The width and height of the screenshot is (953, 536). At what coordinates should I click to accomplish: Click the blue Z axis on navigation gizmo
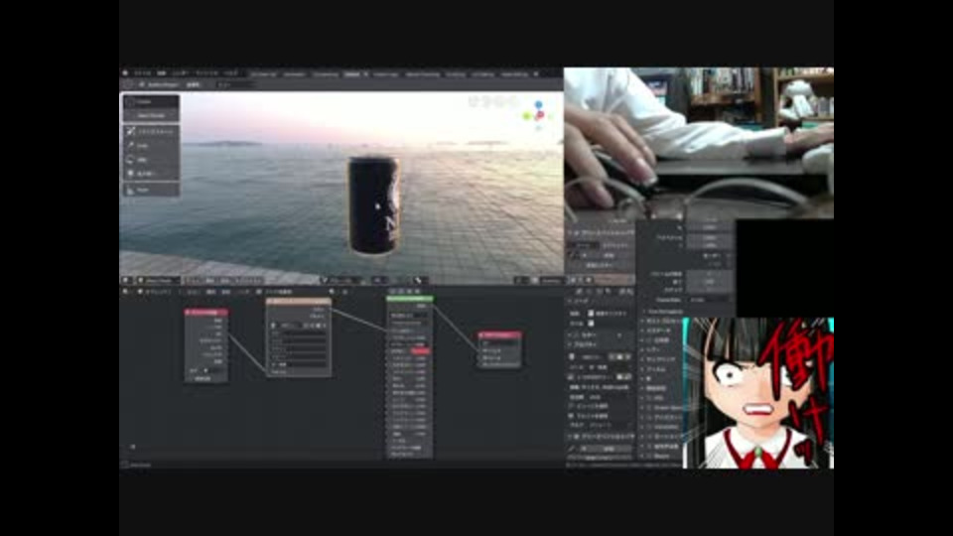(x=538, y=105)
